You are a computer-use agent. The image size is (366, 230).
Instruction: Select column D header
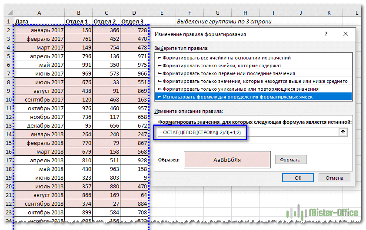(134, 13)
